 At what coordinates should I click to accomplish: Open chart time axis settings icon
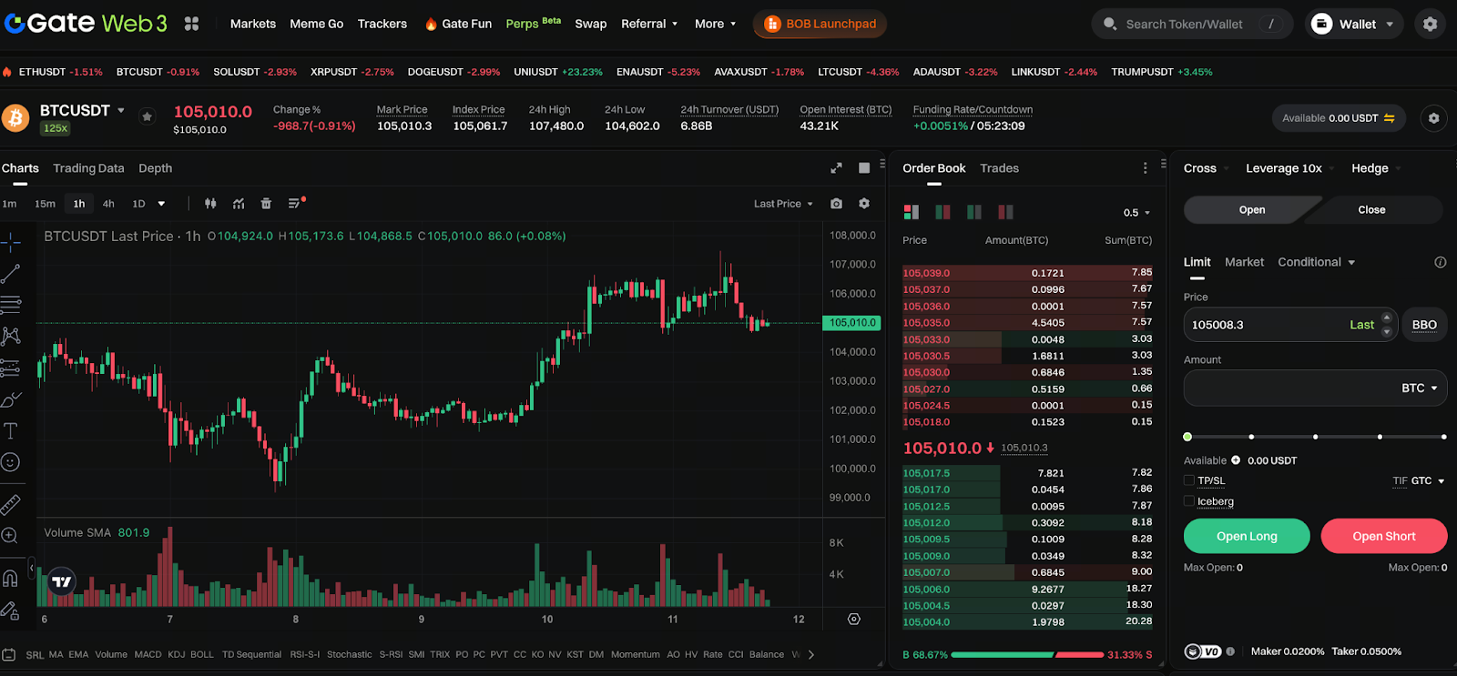854,619
